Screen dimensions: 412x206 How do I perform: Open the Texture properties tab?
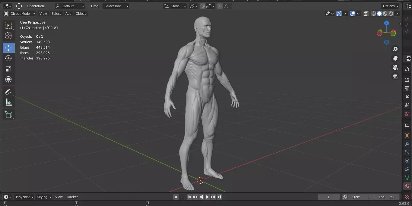click(407, 197)
